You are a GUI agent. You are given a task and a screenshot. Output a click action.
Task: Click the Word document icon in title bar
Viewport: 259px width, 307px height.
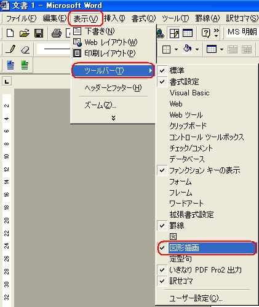tap(4, 6)
